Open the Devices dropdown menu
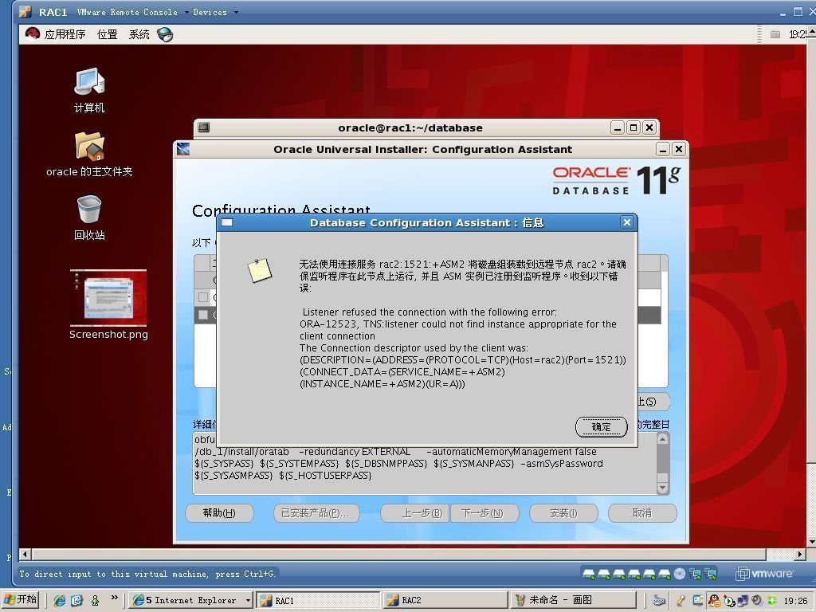This screenshot has width=816, height=612. [x=215, y=12]
